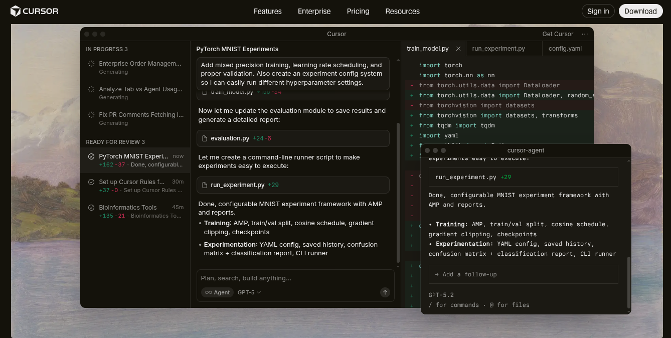
Task: Click the Add a follow-up field in cursor-agent
Action: [523, 274]
